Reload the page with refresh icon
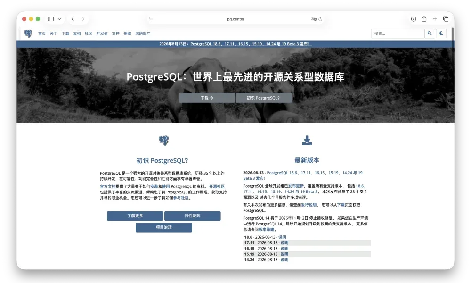 pyautogui.click(x=320, y=19)
